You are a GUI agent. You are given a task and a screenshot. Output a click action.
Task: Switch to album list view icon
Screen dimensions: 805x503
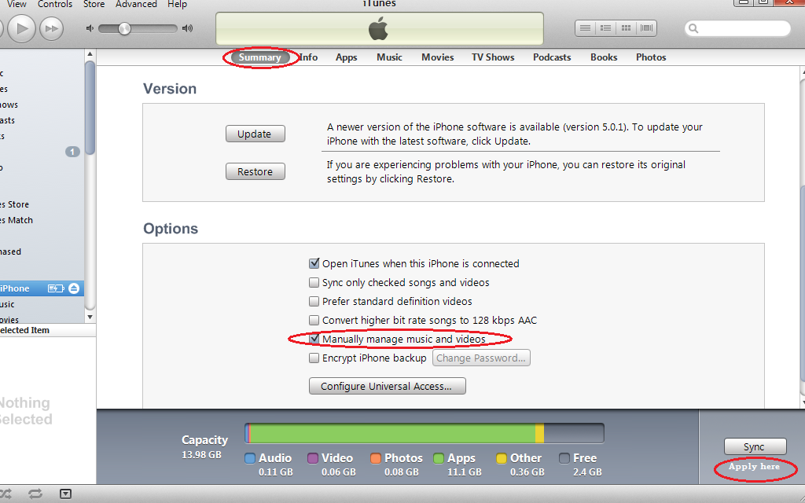(x=605, y=28)
